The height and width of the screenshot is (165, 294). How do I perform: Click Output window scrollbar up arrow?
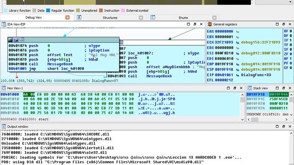click(x=291, y=133)
